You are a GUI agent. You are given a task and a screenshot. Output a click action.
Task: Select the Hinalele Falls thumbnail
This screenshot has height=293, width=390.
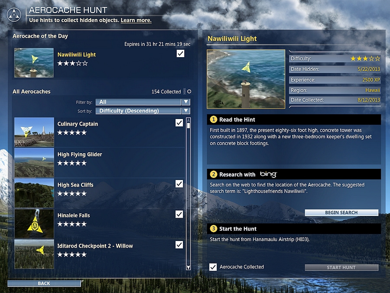(34, 224)
